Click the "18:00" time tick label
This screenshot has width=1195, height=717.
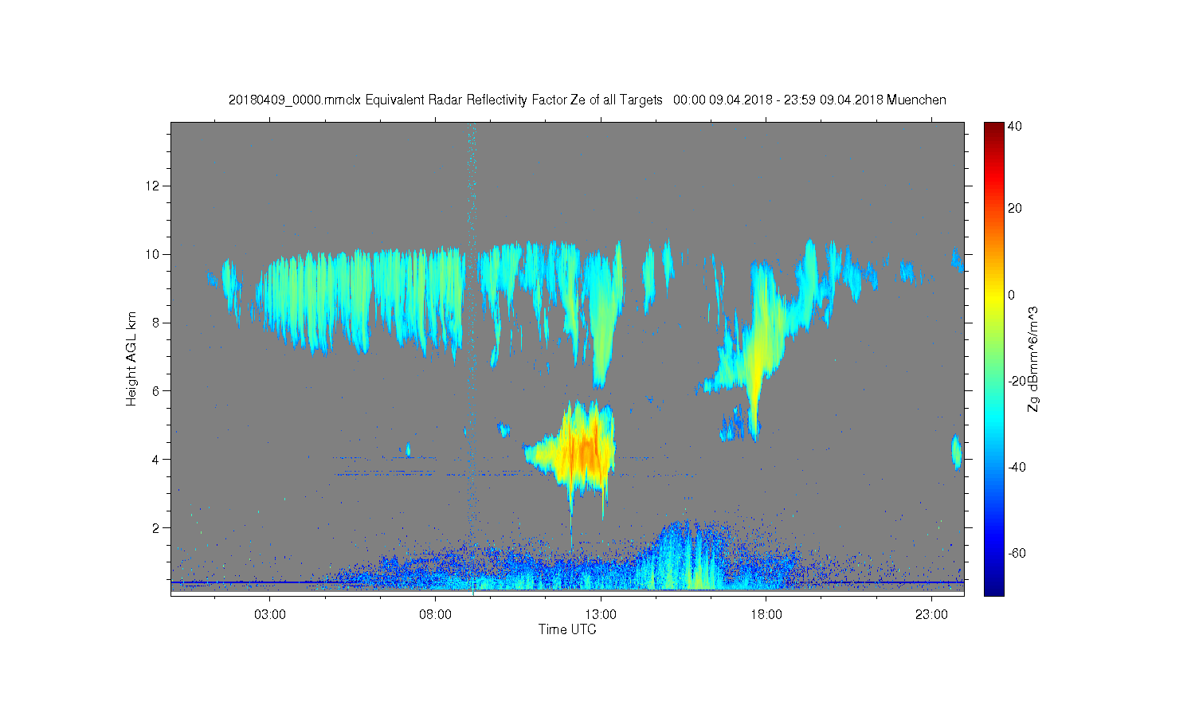[x=766, y=615]
